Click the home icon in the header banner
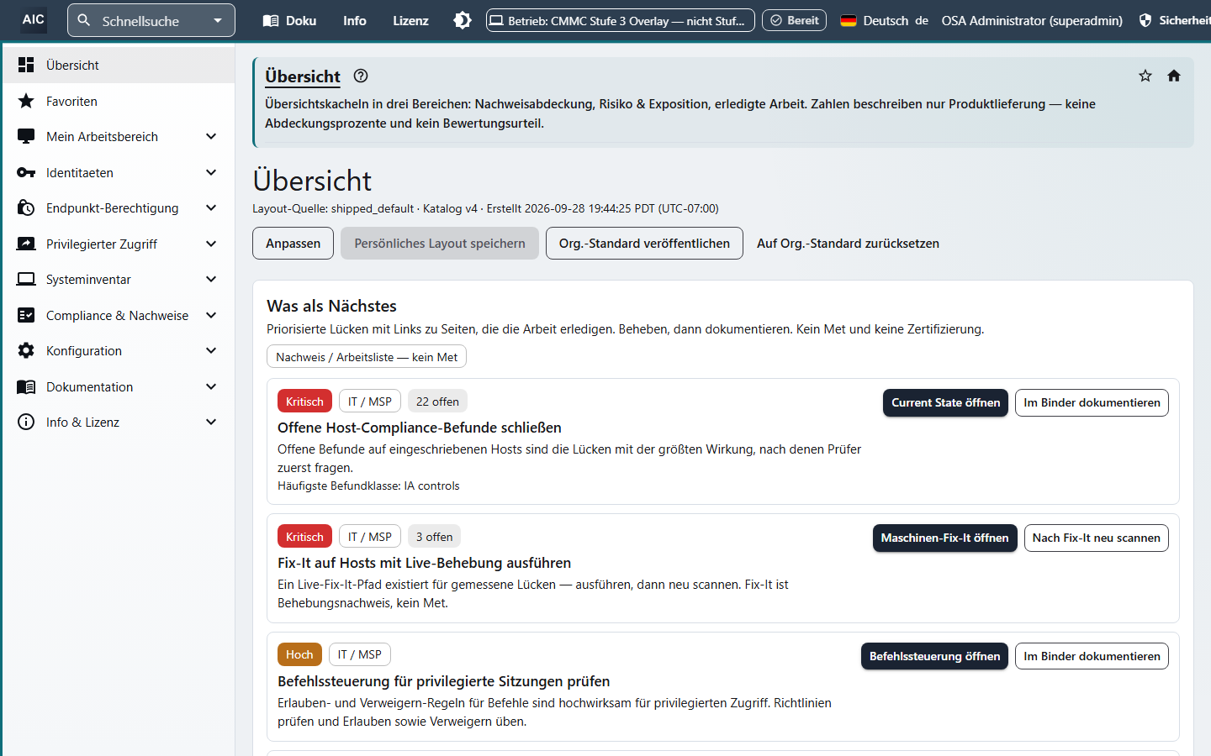This screenshot has width=1211, height=756. pyautogui.click(x=1174, y=76)
